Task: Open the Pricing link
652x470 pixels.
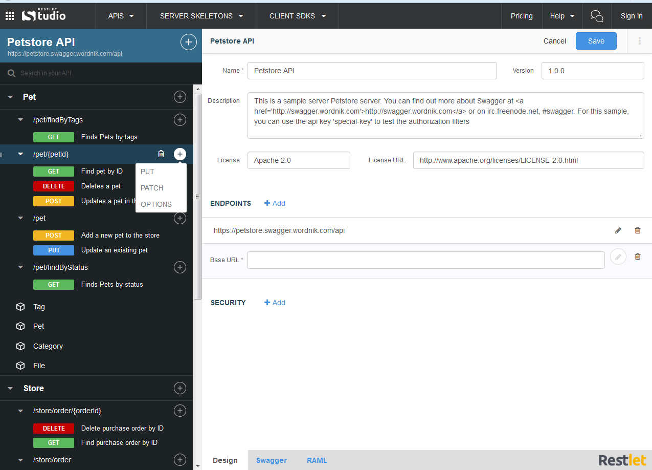Action: click(x=522, y=16)
